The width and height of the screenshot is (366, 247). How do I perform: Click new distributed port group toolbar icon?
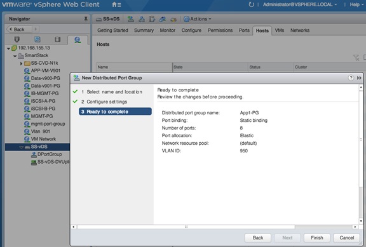coord(131,19)
